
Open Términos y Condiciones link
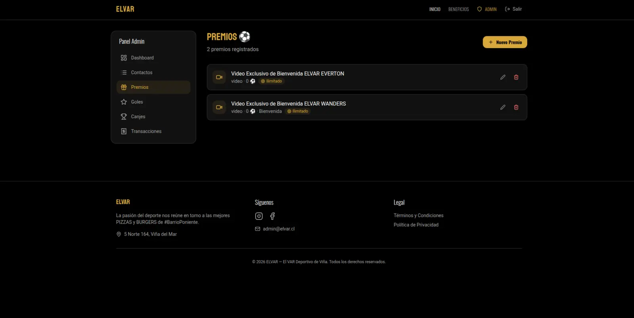tap(418, 215)
